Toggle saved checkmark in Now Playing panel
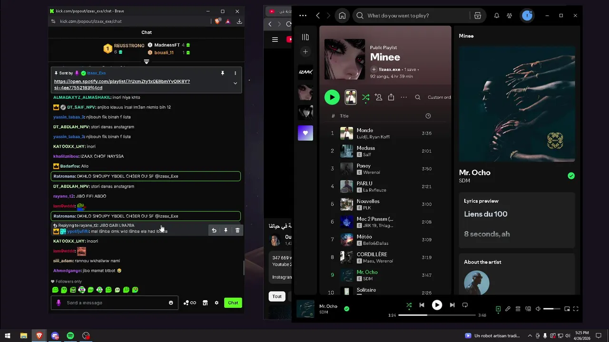 click(571, 176)
